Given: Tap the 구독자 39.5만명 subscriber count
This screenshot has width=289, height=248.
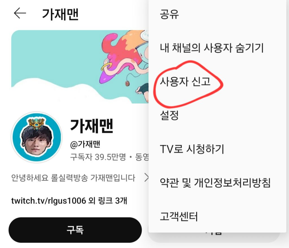Looking at the screenshot, I should pos(98,157).
